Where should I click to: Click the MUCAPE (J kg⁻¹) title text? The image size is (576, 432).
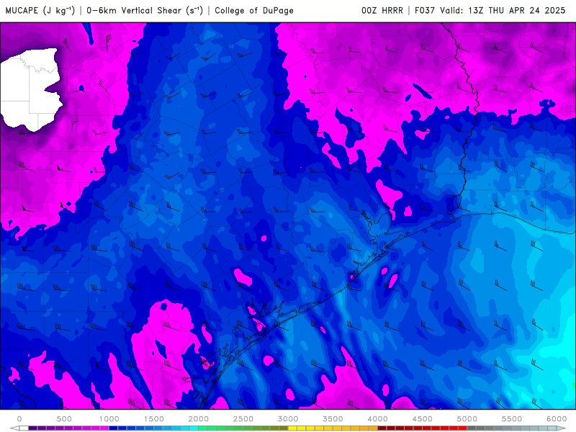pyautogui.click(x=40, y=11)
